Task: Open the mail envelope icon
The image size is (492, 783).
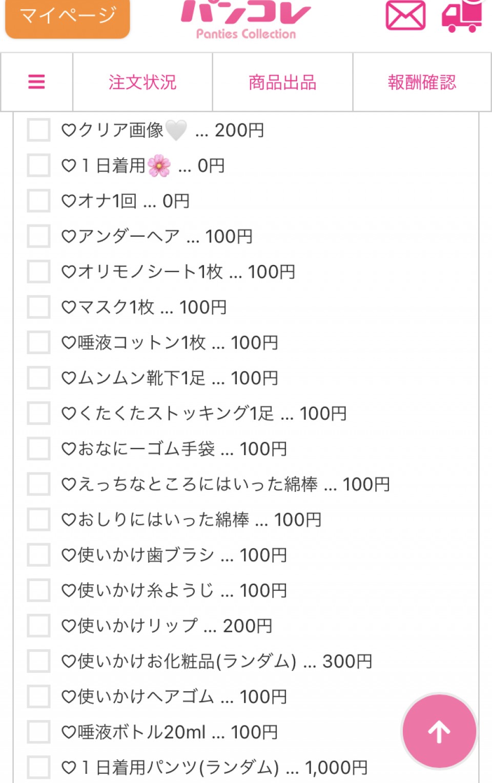Action: pos(405,15)
